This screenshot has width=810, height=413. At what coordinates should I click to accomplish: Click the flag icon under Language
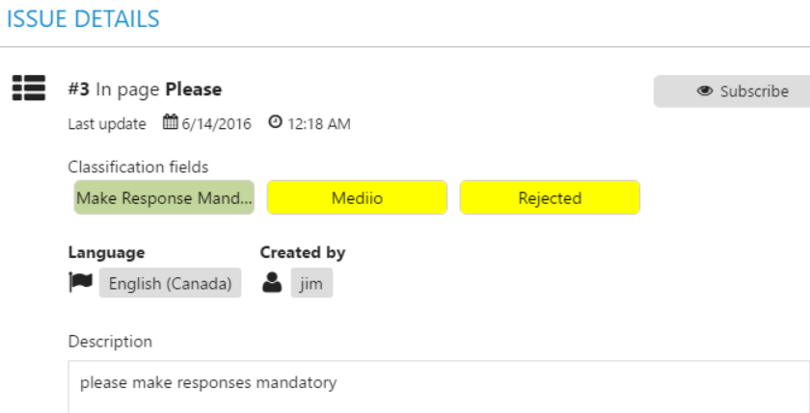click(81, 282)
